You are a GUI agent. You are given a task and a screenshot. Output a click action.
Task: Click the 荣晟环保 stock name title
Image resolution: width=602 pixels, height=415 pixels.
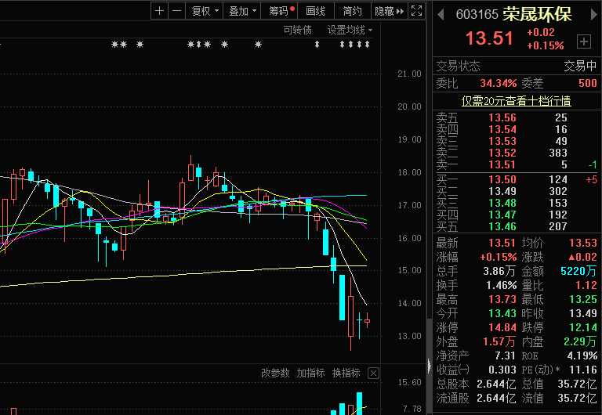pos(537,15)
